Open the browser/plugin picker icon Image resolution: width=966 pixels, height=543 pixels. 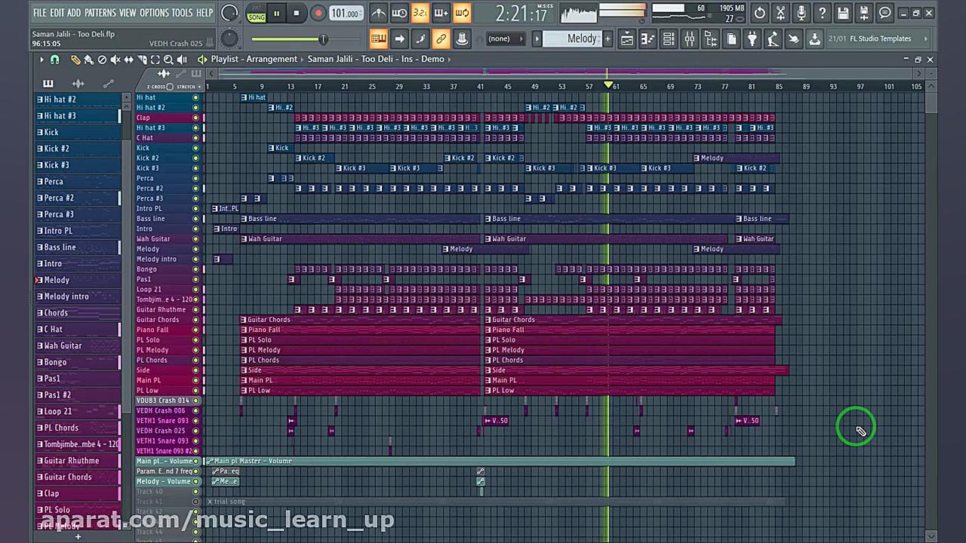click(710, 38)
